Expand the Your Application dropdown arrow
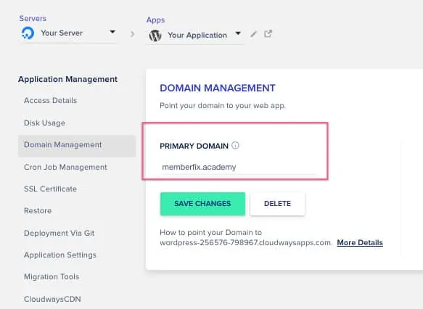 [x=238, y=33]
